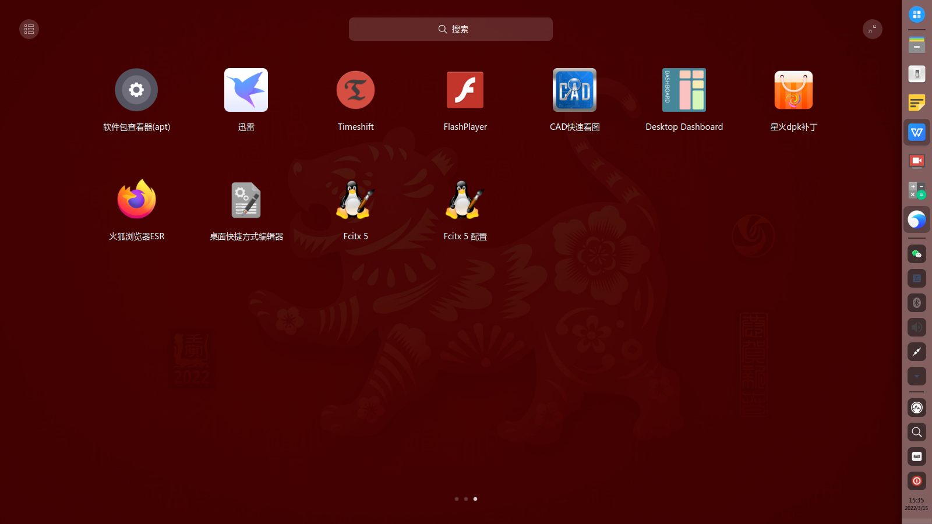Image resolution: width=932 pixels, height=524 pixels.
Task: Expand the hidden tray icons arrow
Action: [917, 376]
